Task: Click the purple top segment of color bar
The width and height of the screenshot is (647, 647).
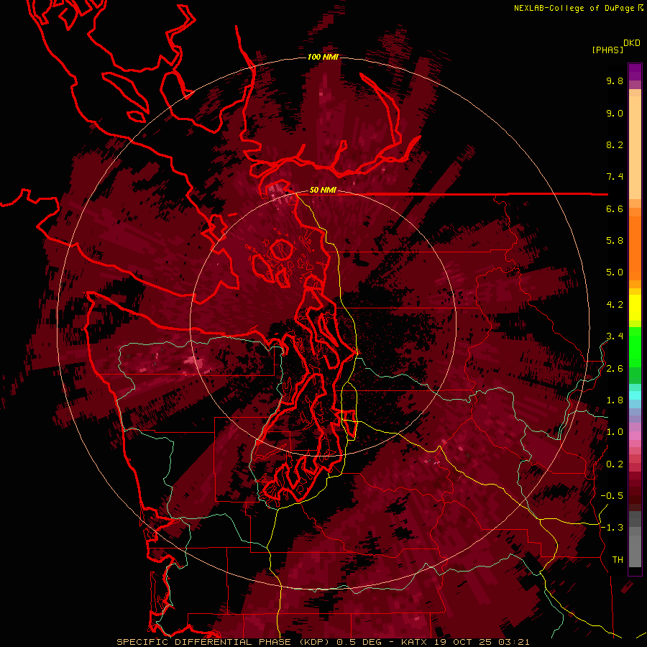Action: tap(635, 72)
